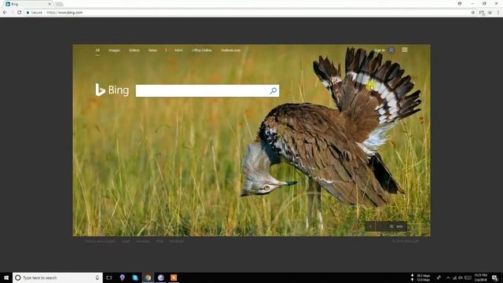The height and width of the screenshot is (283, 503).
Task: Click the Info button on the homepage image
Action: 397,226
